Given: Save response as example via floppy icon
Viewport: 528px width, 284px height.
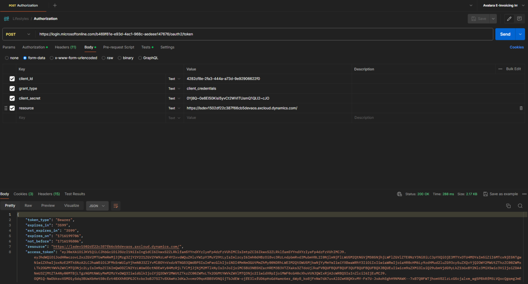Looking at the screenshot, I should (x=485, y=194).
